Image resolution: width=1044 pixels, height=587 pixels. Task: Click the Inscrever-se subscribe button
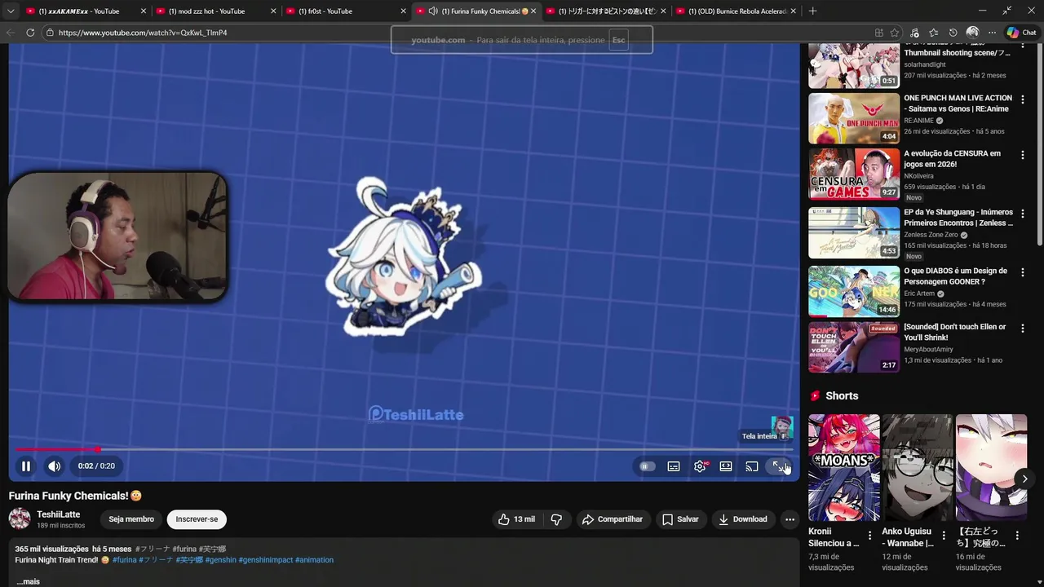pyautogui.click(x=197, y=519)
